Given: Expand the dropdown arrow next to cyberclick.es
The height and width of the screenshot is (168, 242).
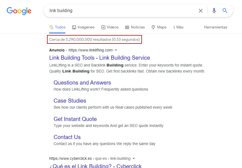Looking at the screenshot, I should [134, 158].
